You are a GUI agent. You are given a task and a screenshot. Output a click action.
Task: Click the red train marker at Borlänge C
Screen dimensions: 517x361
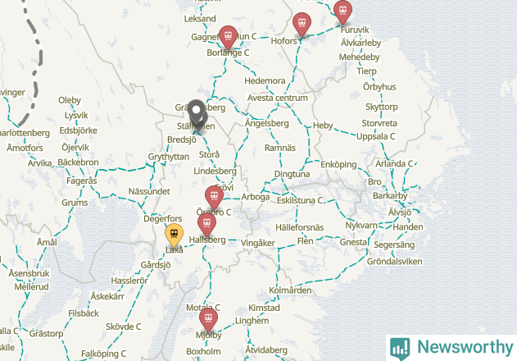228,37
